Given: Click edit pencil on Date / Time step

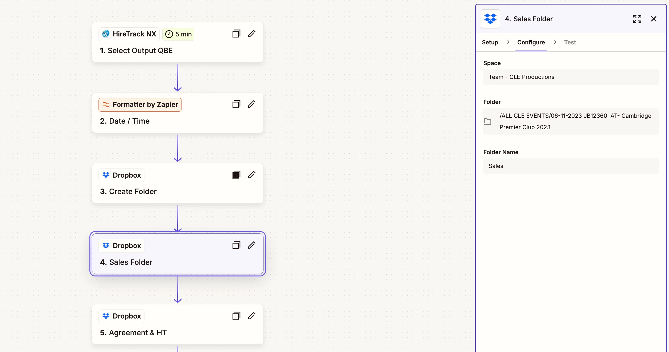Looking at the screenshot, I should [x=251, y=104].
